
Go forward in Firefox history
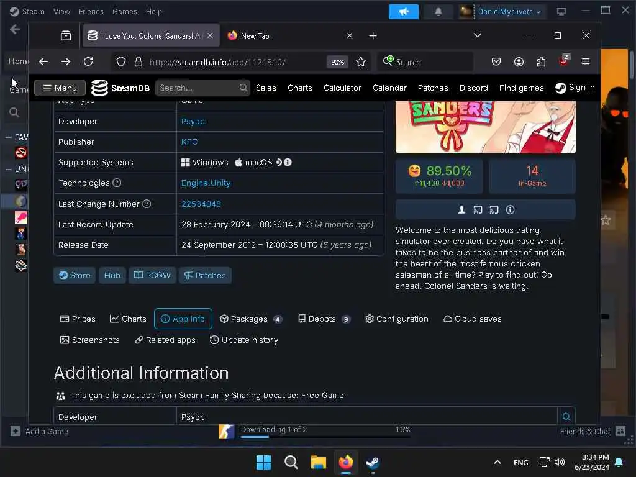coord(66,61)
